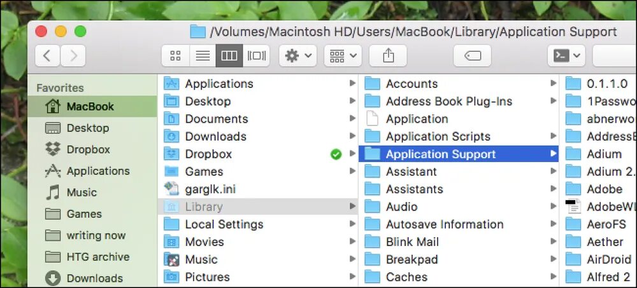Select Blink Mail folder

tap(459, 242)
